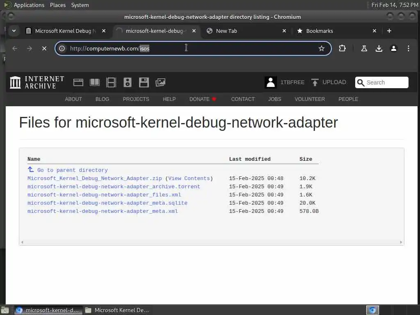
Task: Click the HELP navigation link
Action: click(x=169, y=99)
